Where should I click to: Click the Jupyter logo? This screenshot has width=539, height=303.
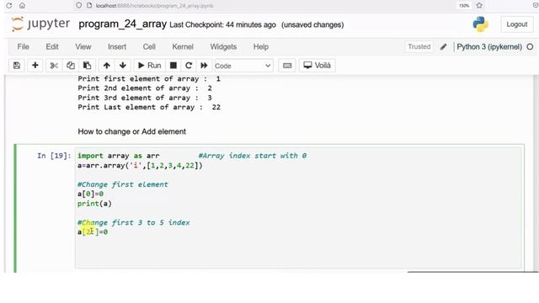[40, 24]
